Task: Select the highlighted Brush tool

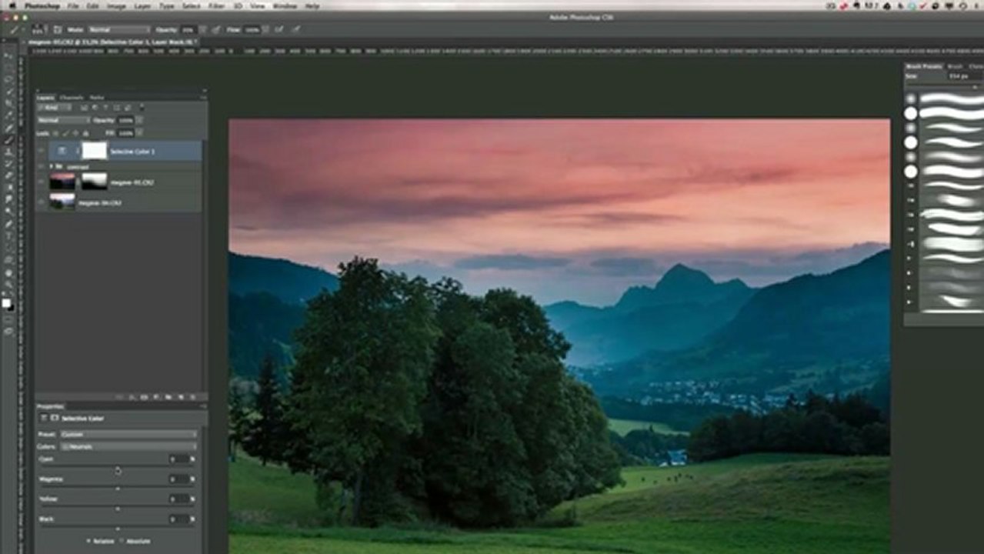Action: click(x=9, y=139)
